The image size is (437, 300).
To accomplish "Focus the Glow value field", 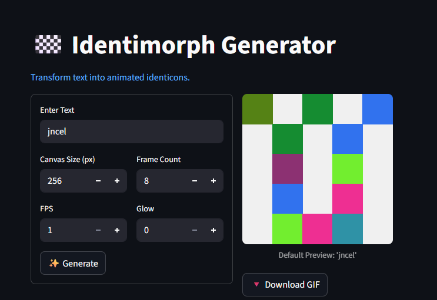I will tap(161, 230).
